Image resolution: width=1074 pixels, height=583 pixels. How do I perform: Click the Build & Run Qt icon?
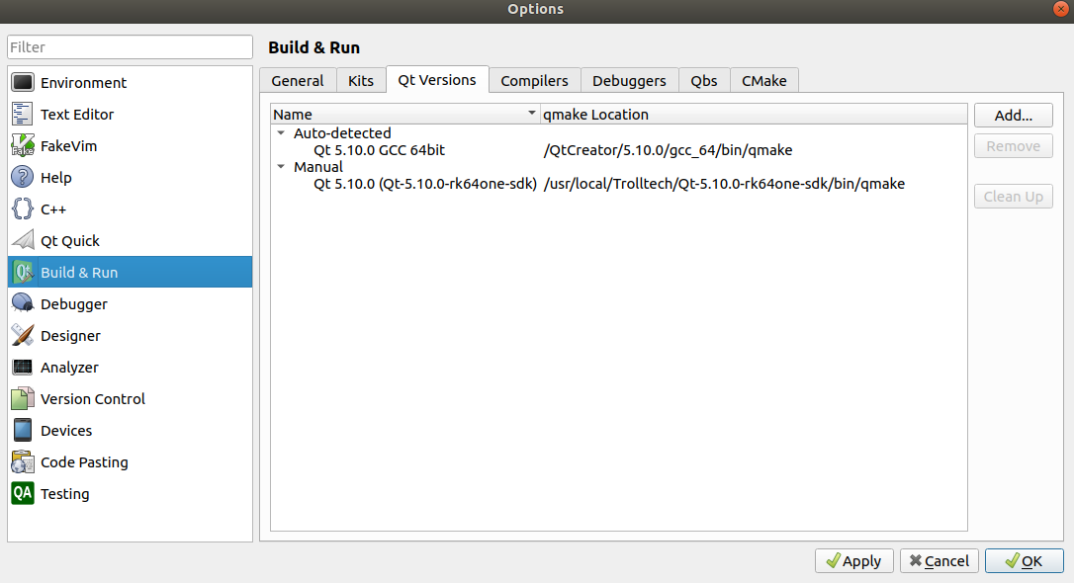23,273
